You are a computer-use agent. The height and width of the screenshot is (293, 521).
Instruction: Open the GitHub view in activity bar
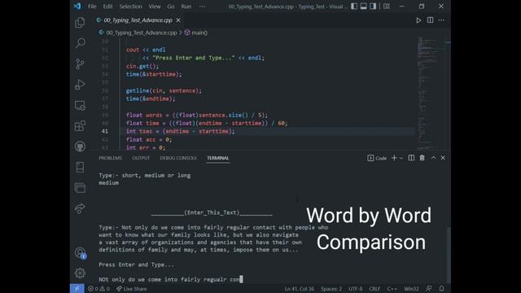80,146
